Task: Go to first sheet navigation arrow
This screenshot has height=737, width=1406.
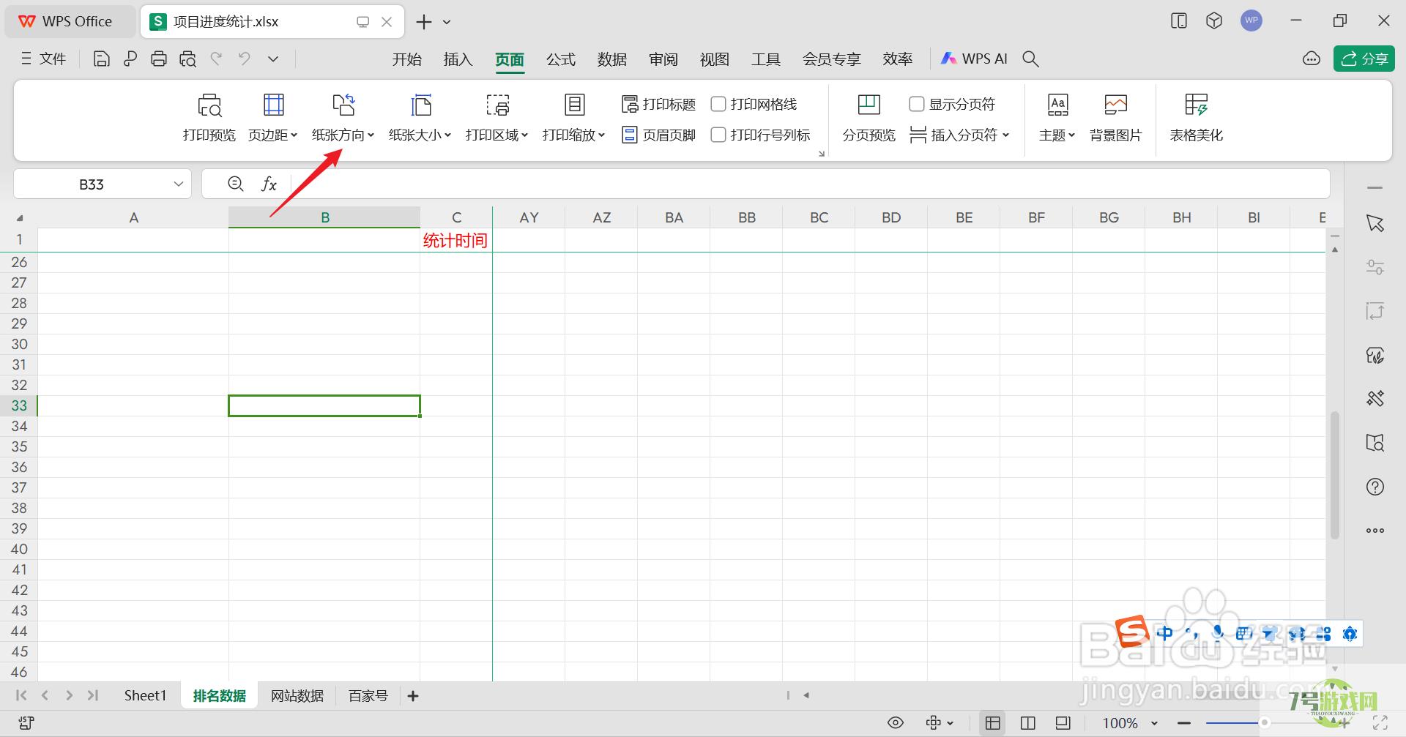Action: pos(21,695)
